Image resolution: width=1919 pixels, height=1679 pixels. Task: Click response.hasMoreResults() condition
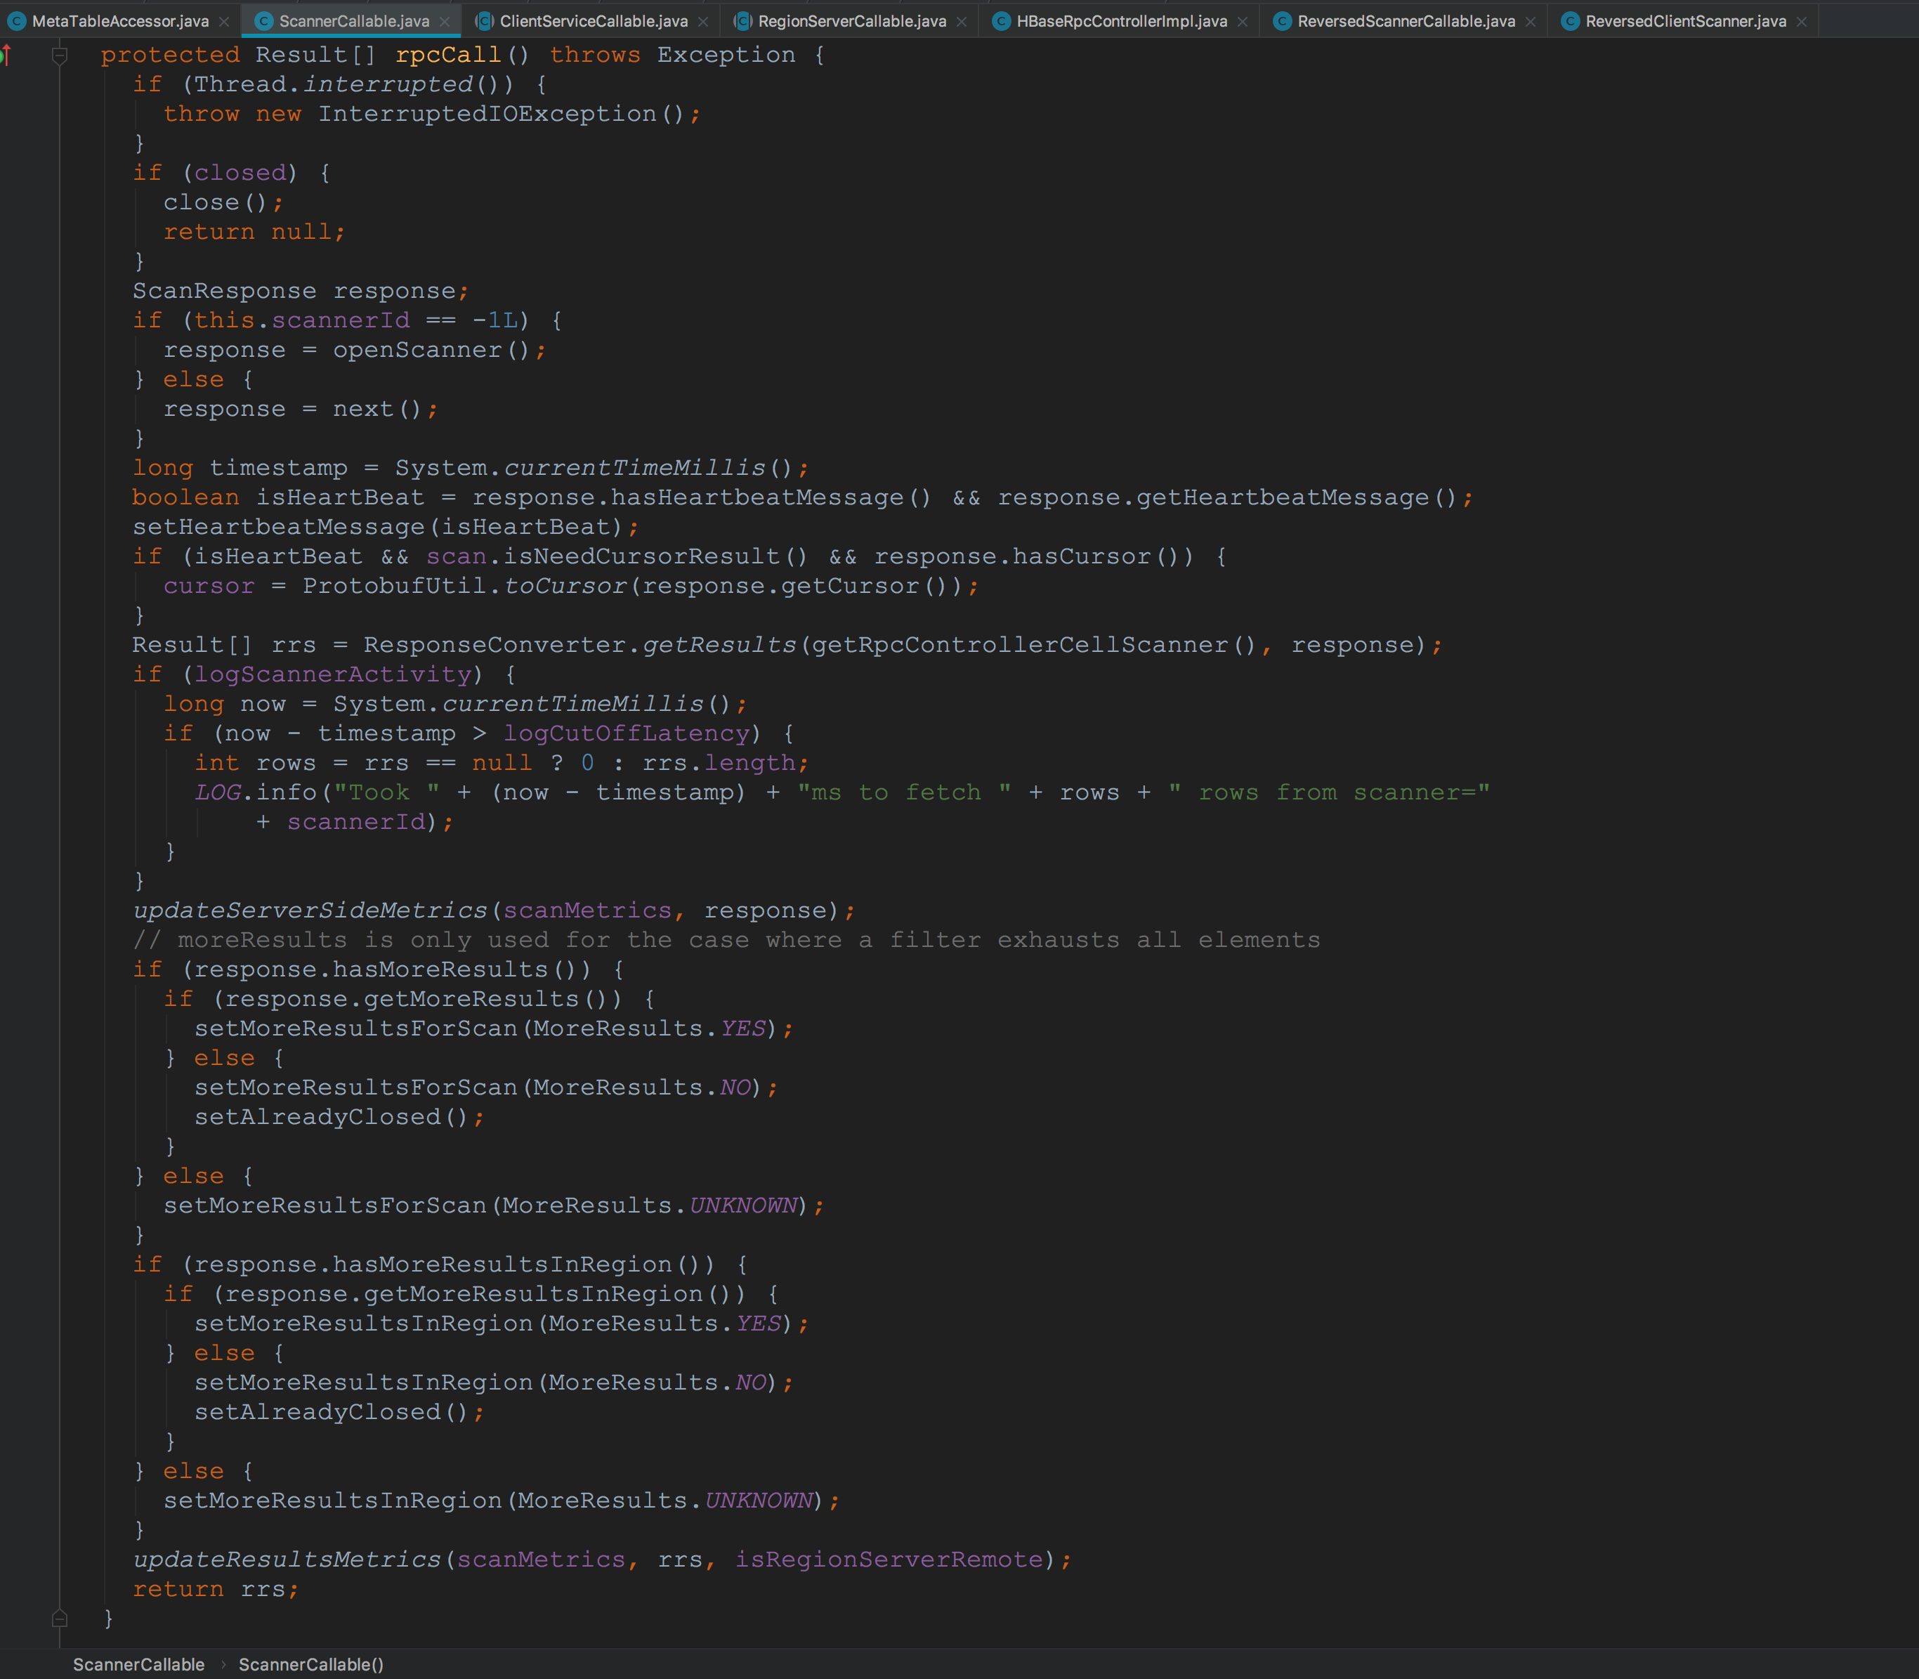[x=393, y=969]
